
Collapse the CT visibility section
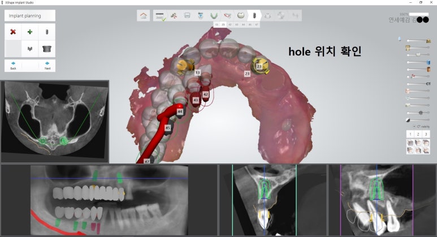click(x=414, y=126)
